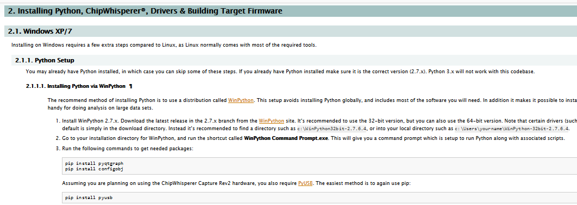Follow the WinPython site link in step 1
The width and height of the screenshot is (577, 205).
tap(271, 120)
